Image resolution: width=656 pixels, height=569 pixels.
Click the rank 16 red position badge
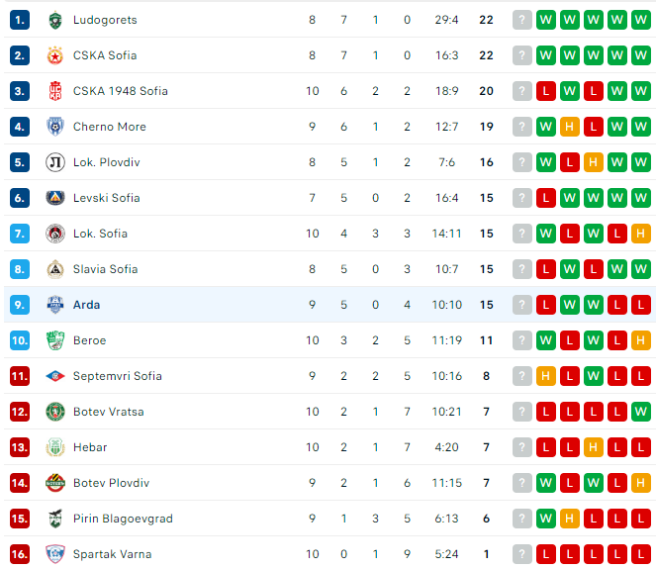tap(20, 554)
